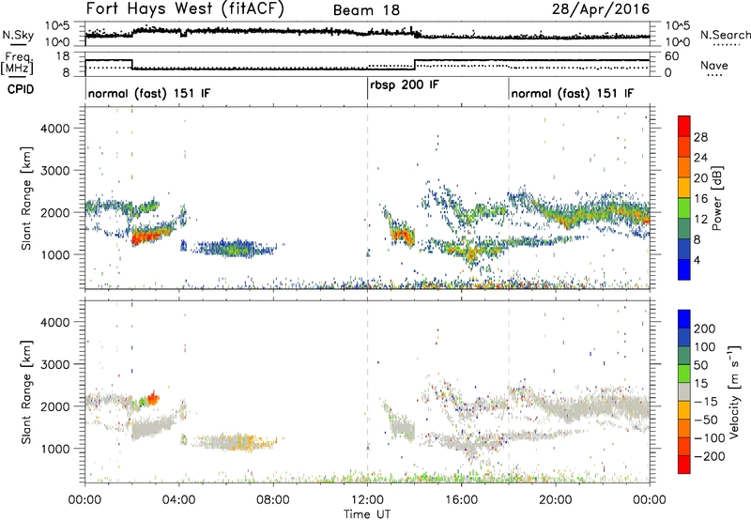Click the dashed vertical line at 12:00 in the power panel
751x520 pixels.
(x=367, y=198)
